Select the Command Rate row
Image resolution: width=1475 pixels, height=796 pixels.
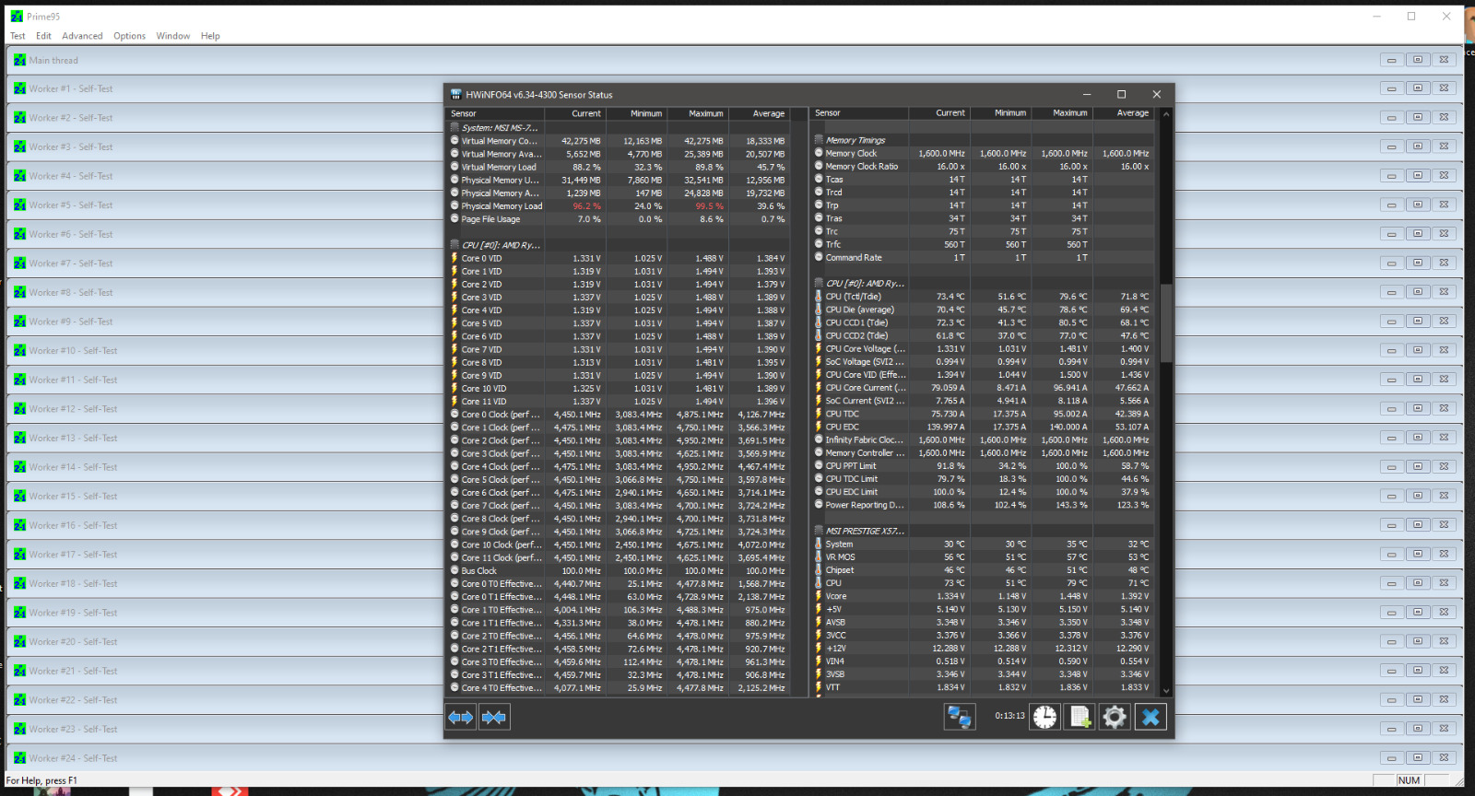[x=984, y=258]
